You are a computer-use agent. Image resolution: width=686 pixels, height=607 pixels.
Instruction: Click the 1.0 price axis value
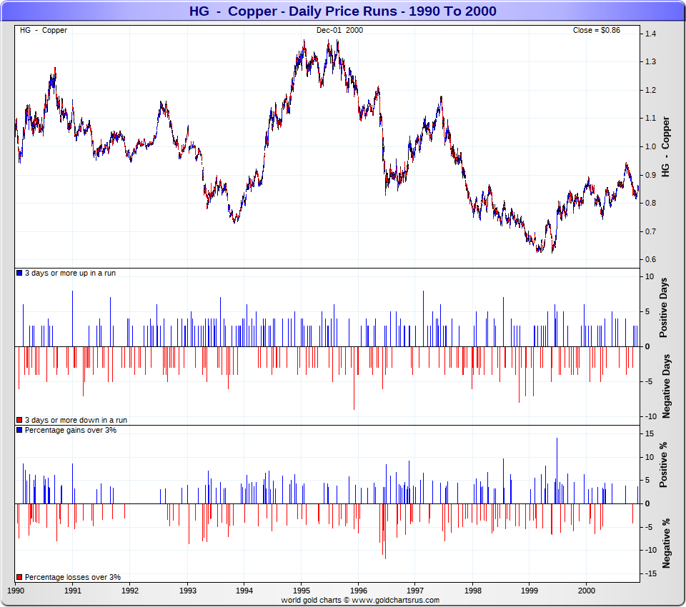[650, 146]
